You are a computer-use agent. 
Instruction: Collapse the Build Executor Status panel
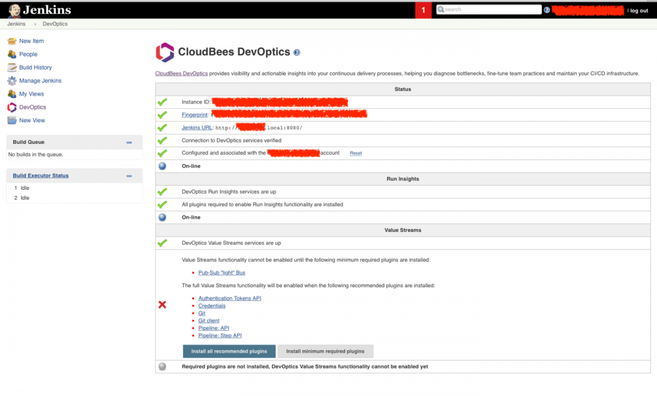tap(129, 176)
